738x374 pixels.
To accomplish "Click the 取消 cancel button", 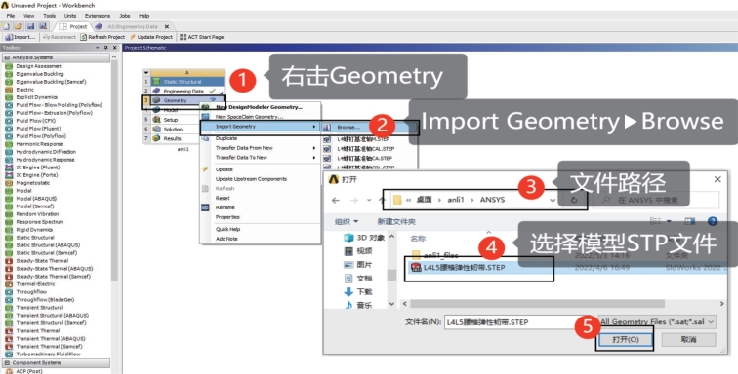I will pyautogui.click(x=688, y=339).
